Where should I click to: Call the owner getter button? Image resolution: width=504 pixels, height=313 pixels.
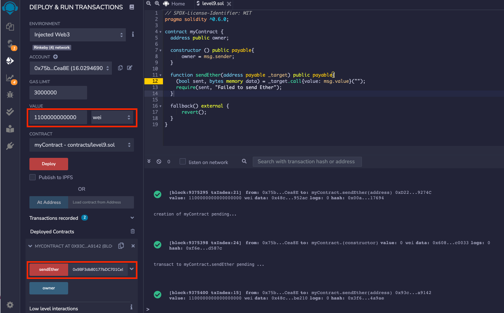[x=49, y=288]
